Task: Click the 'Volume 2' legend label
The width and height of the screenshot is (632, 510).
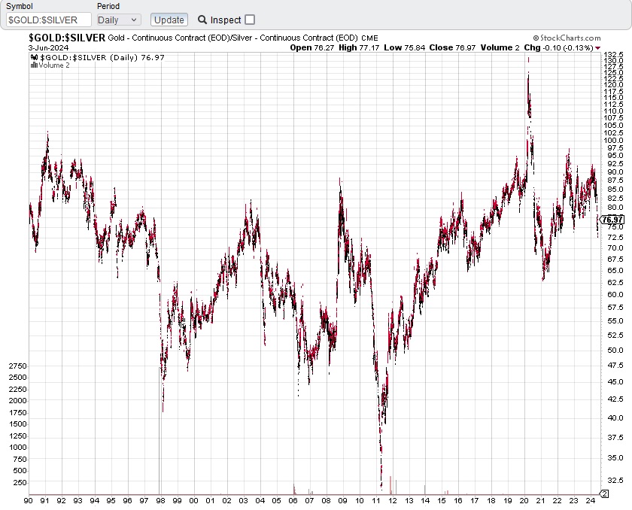Action: 53,65
